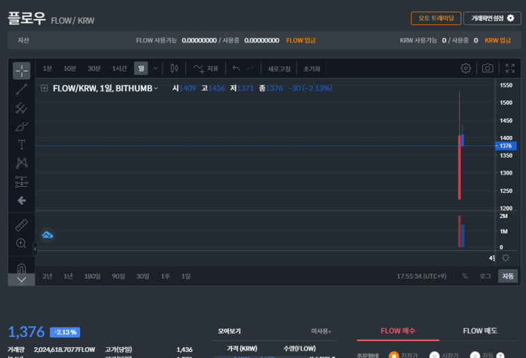Screen dimensions: 526x358
Task: Select the brush drawing tool
Action: pos(22,126)
